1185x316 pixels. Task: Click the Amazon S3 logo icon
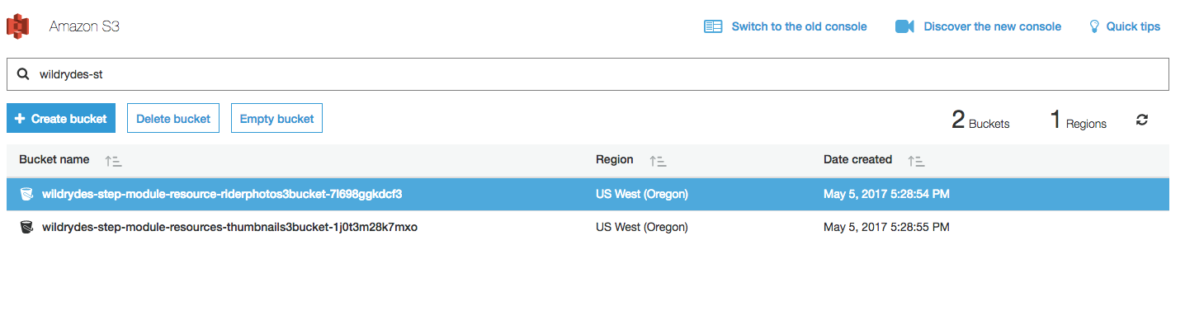18,26
